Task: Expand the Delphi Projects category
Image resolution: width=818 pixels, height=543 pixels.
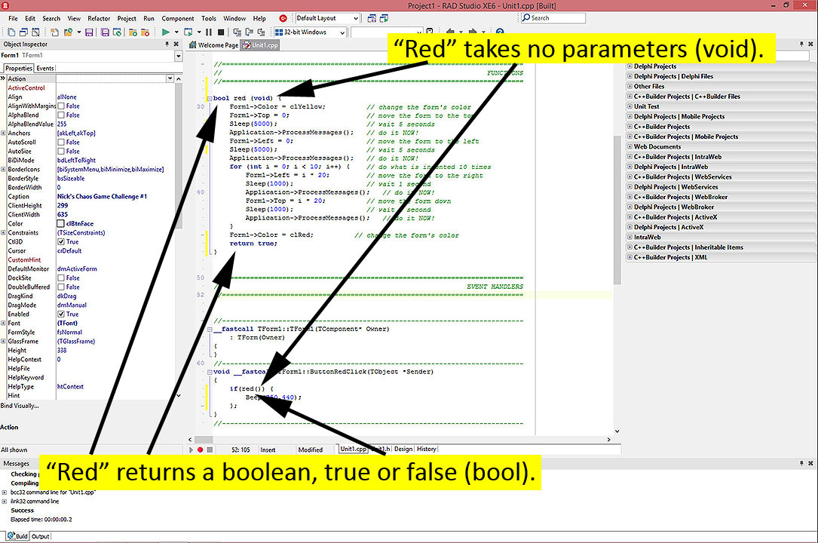Action: (x=630, y=66)
